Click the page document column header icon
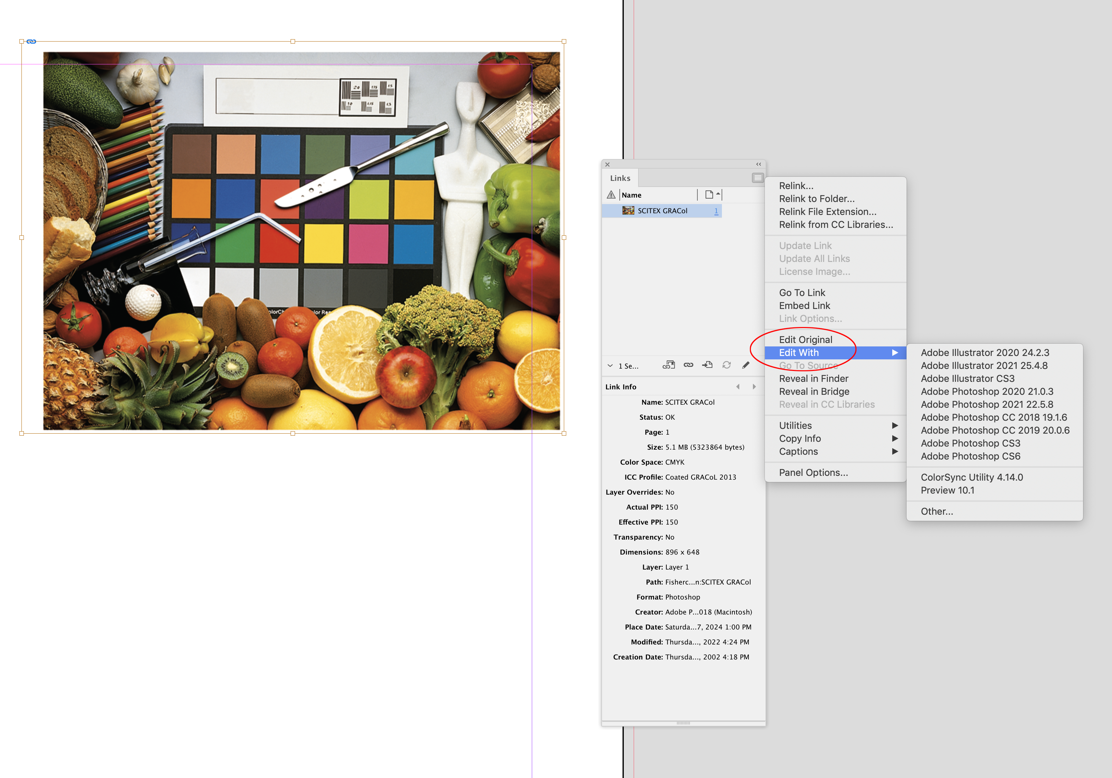The height and width of the screenshot is (778, 1112). pyautogui.click(x=709, y=194)
